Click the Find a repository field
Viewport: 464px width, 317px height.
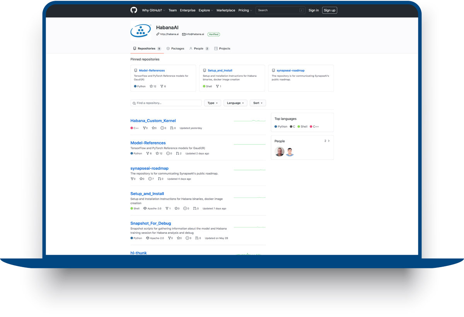click(166, 103)
